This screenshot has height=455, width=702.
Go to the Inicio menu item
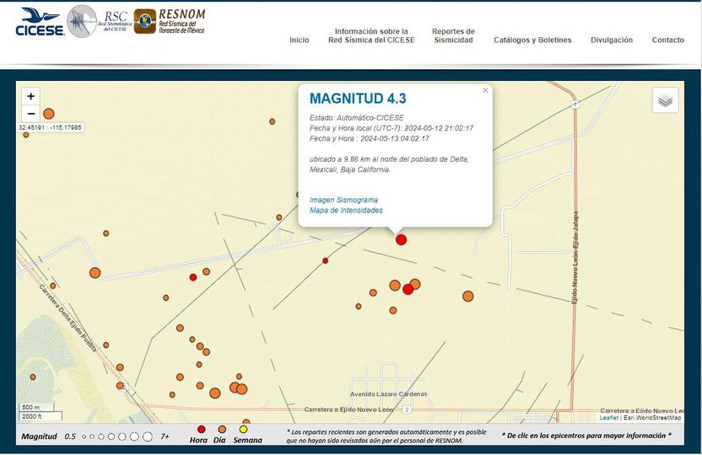coord(299,40)
